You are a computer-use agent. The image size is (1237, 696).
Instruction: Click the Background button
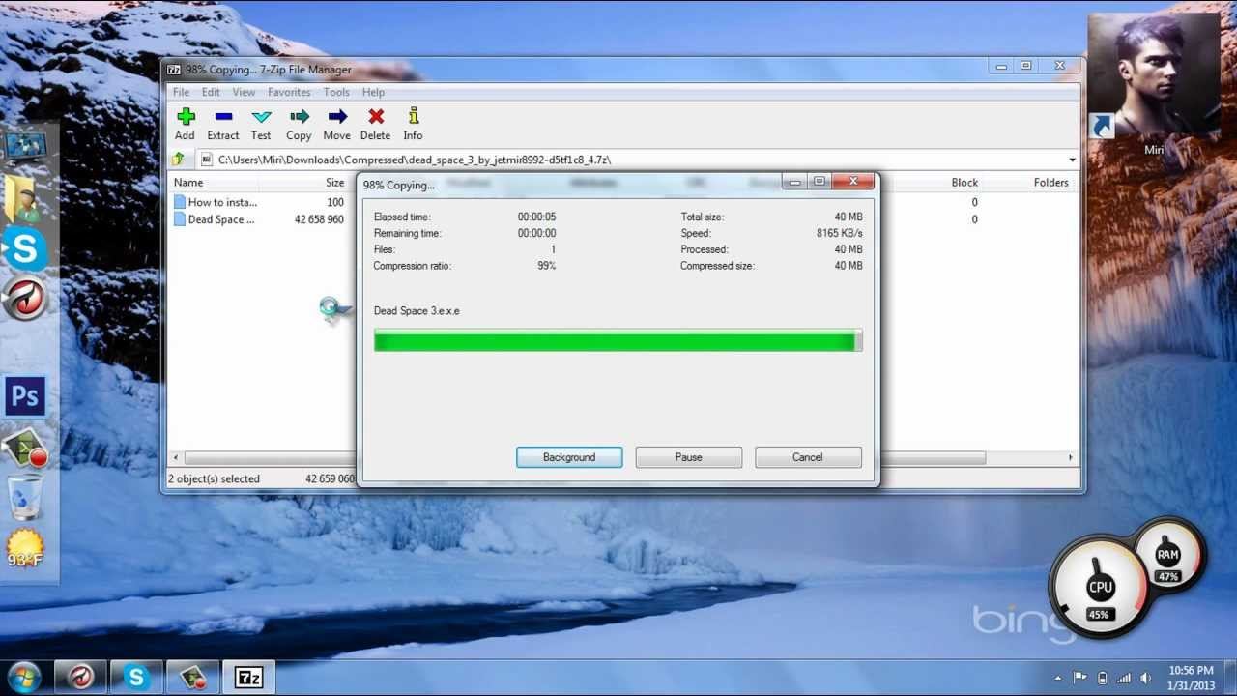569,457
